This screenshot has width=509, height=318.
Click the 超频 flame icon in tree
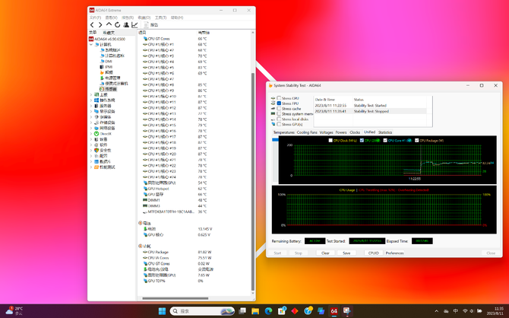pyautogui.click(x=102, y=72)
